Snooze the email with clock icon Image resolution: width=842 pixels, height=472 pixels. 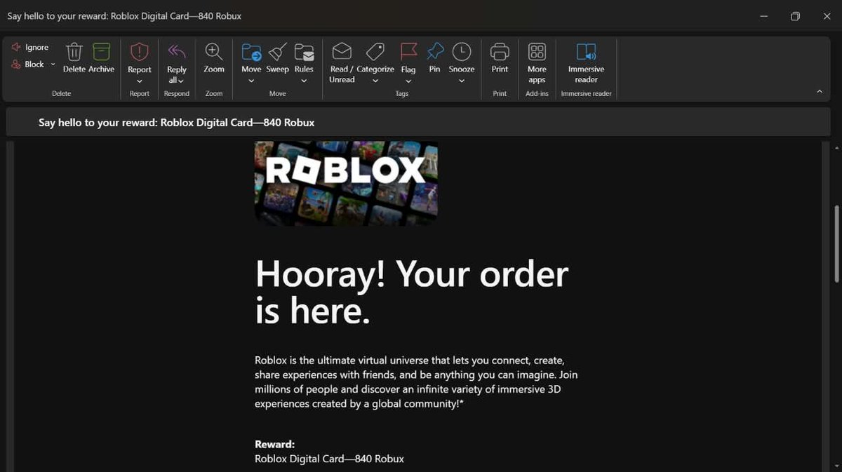coord(462,52)
